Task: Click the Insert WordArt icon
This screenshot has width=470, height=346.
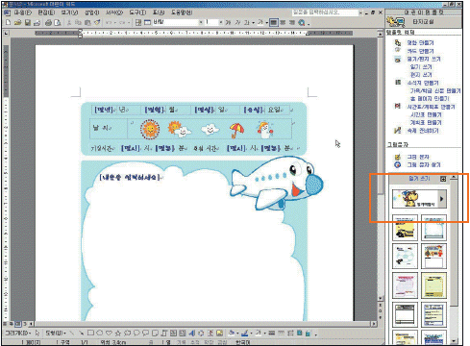Action: tap(192, 334)
